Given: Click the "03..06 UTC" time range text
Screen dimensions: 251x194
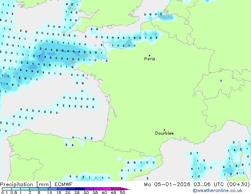Looking at the screenshot, I should (209, 184).
